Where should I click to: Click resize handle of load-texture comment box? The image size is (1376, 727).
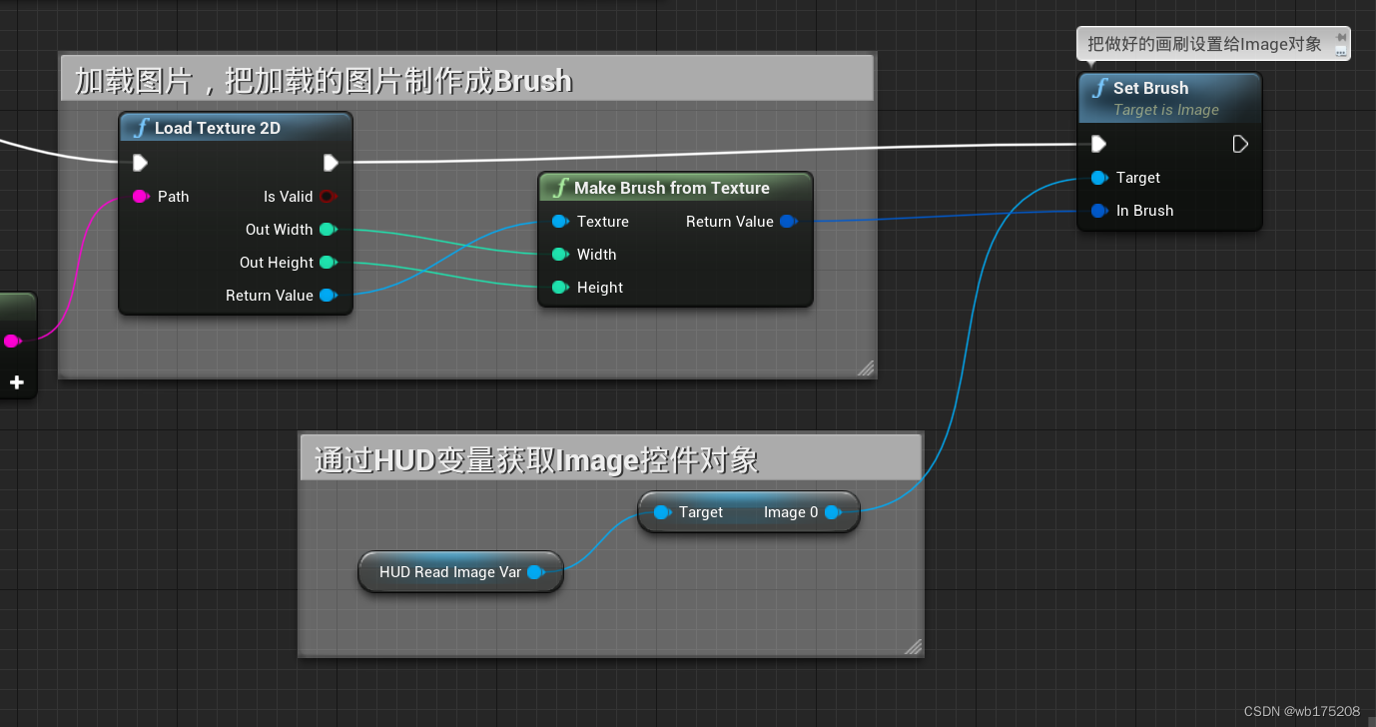tap(866, 368)
